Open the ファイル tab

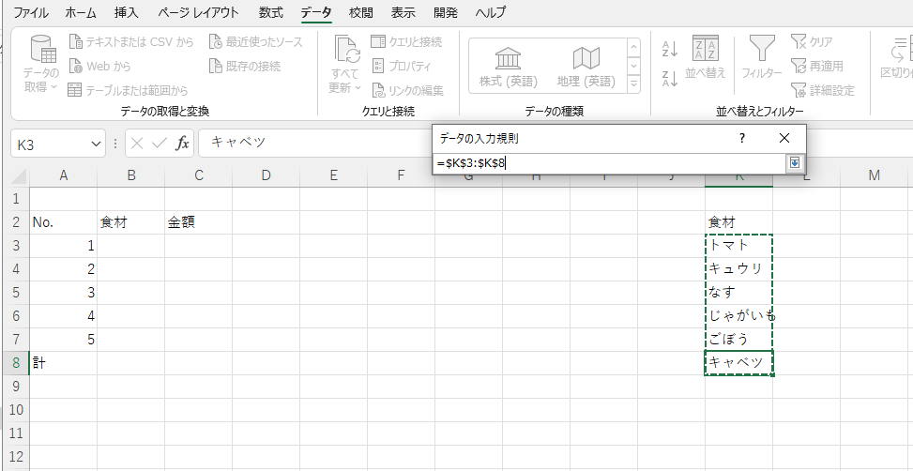tap(31, 12)
